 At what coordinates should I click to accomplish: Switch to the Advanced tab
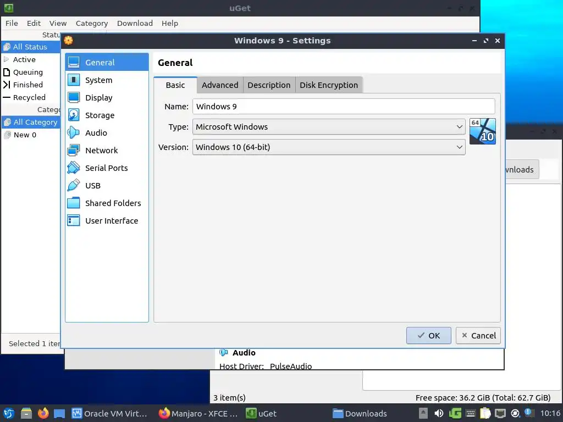220,85
